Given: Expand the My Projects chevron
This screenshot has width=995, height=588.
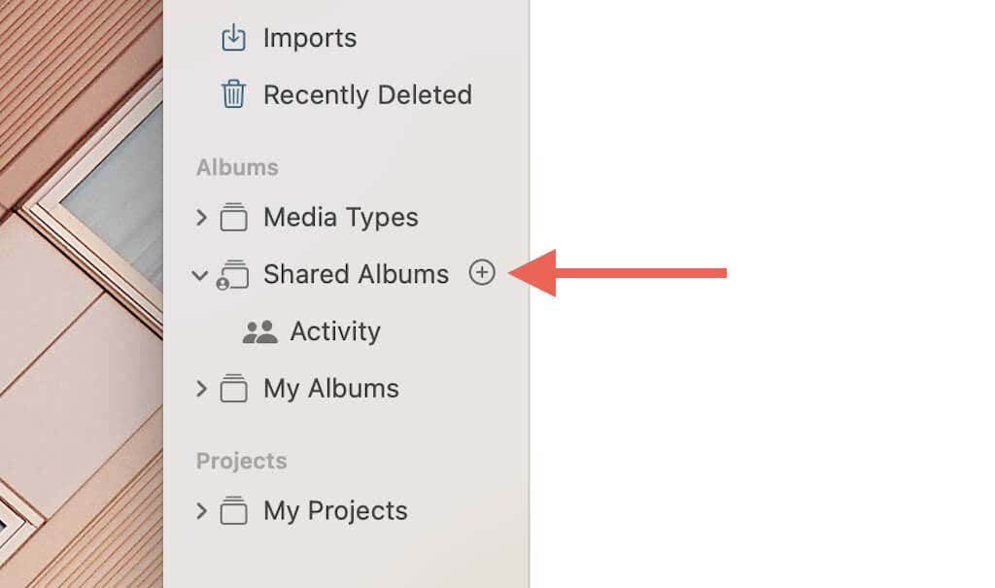Looking at the screenshot, I should [201, 510].
